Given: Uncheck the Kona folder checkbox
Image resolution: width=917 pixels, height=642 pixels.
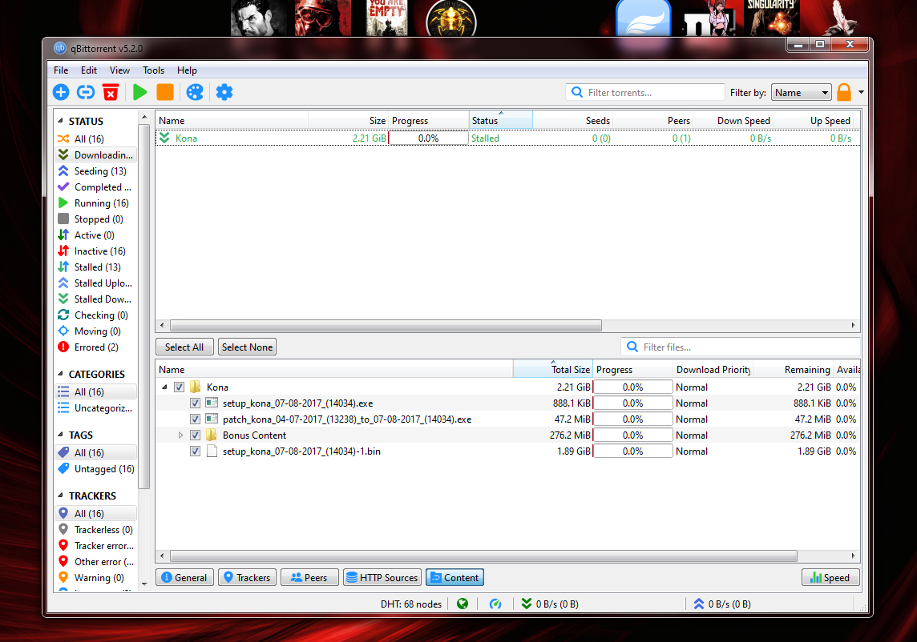Looking at the screenshot, I should pos(179,387).
